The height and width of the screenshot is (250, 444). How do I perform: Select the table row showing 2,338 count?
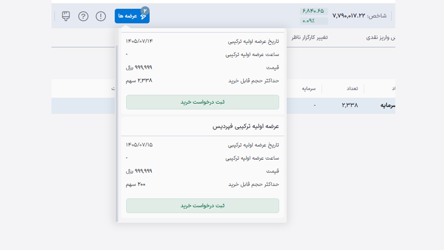coord(223,106)
